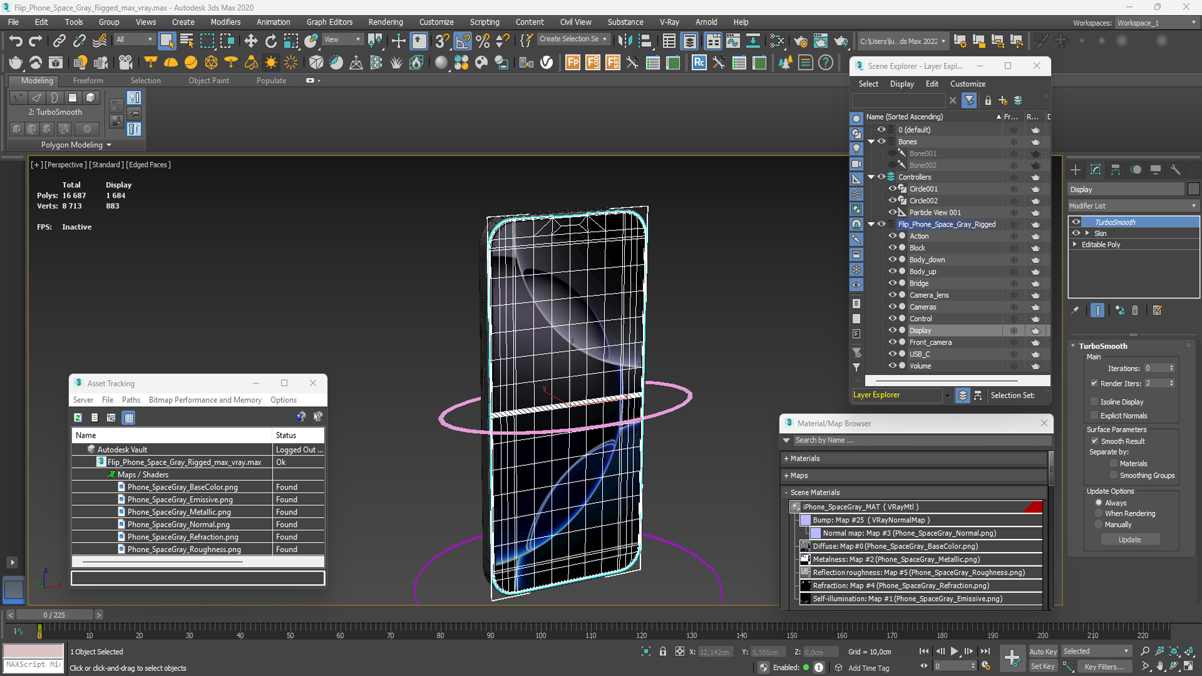The height and width of the screenshot is (676, 1202).
Task: Switch to the Freeform ribbon tab
Action: pyautogui.click(x=88, y=81)
